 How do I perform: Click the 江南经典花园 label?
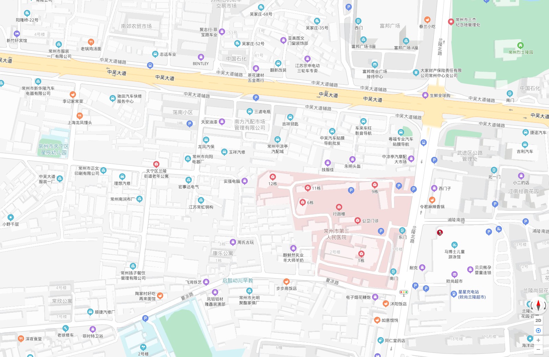(524, 192)
